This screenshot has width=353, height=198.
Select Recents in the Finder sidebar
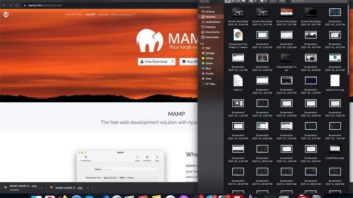[x=211, y=16]
